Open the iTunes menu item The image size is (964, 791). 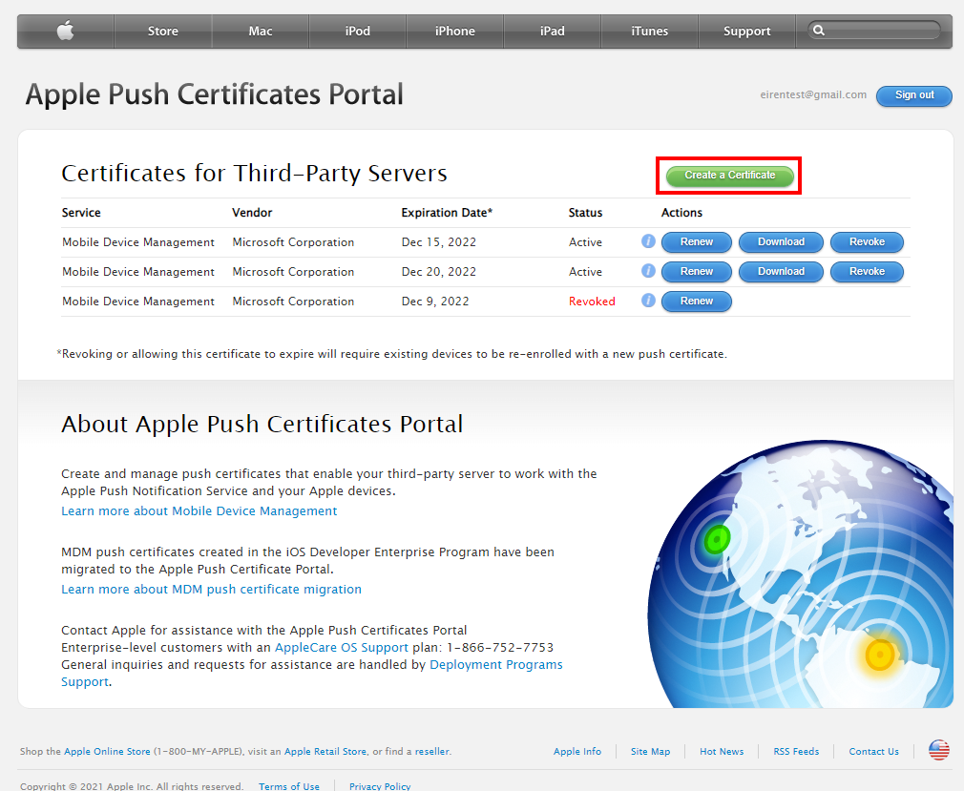point(649,31)
